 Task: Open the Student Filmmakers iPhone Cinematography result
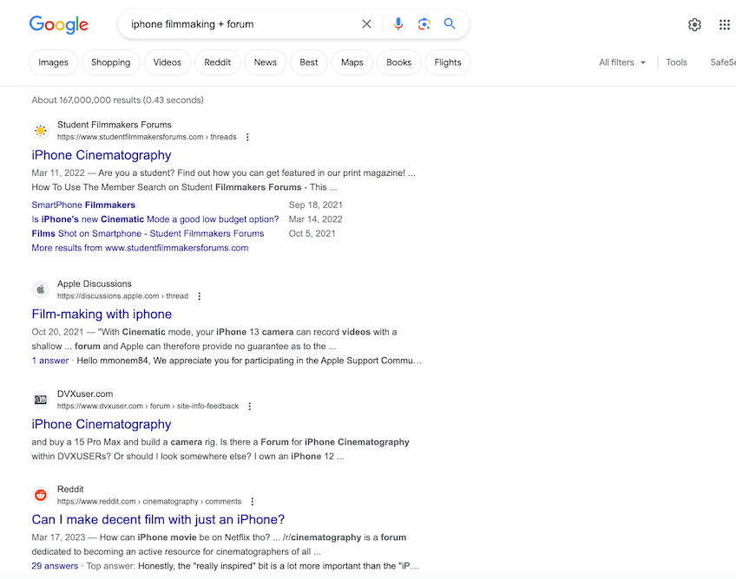(102, 155)
